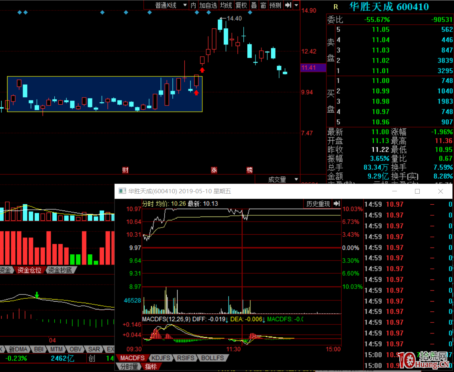
Task: Maximize the 华胜天成 intraday window
Action: (x=417, y=191)
